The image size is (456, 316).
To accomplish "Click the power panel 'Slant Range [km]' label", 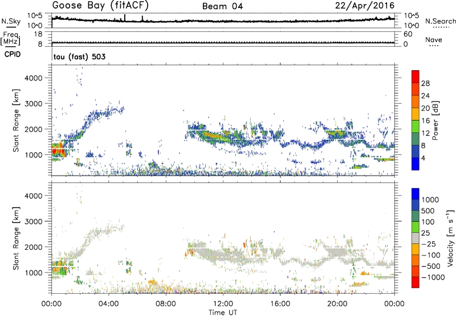I will pos(16,120).
